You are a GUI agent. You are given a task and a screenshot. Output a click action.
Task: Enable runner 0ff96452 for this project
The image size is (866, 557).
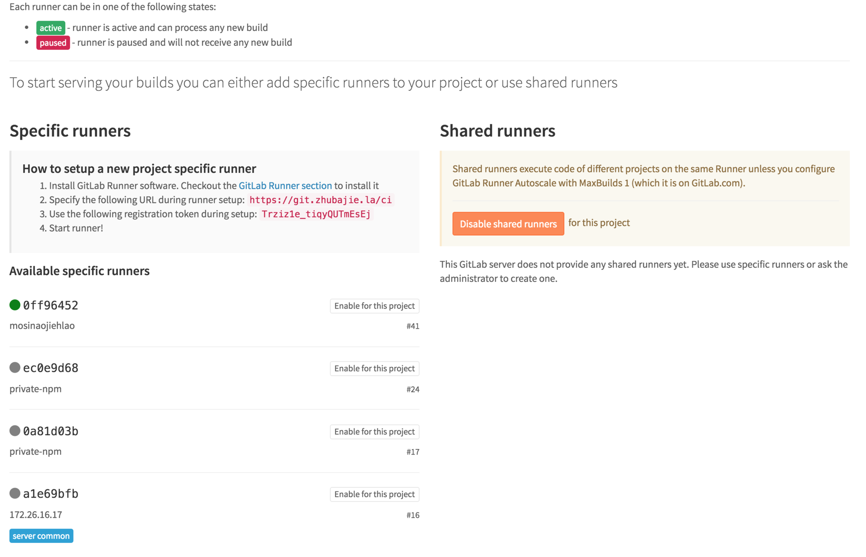click(374, 306)
